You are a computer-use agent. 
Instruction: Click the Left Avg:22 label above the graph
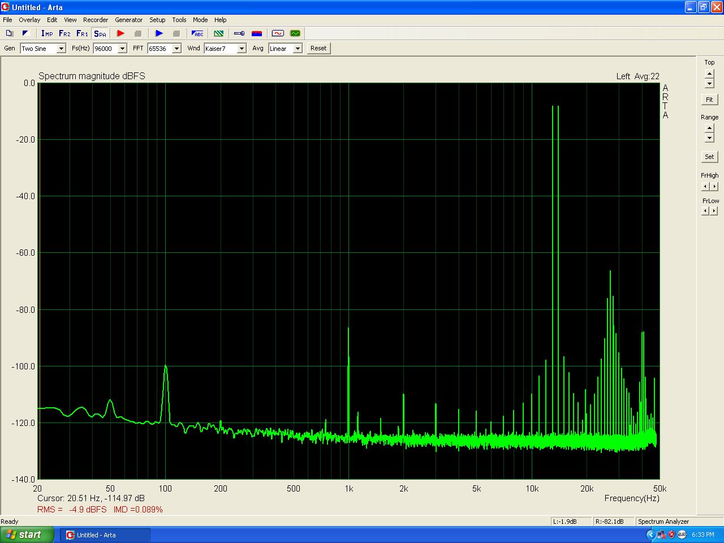(638, 76)
